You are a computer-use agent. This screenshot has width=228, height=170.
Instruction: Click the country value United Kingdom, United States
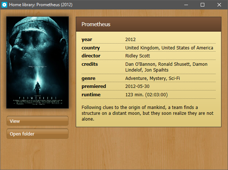pos(169,48)
